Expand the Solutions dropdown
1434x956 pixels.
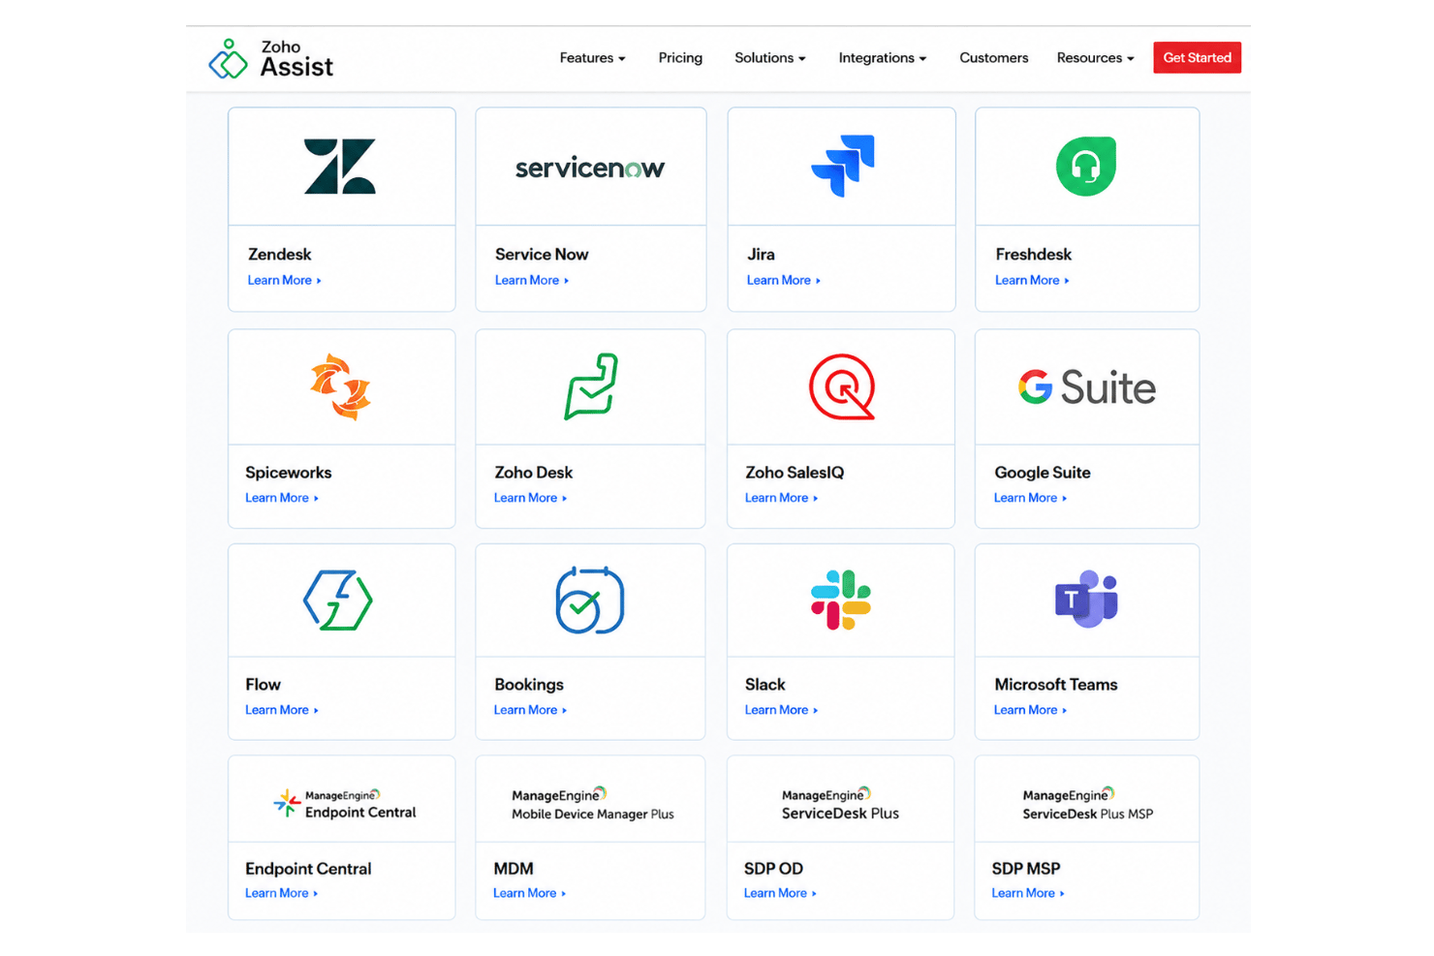coord(770,58)
